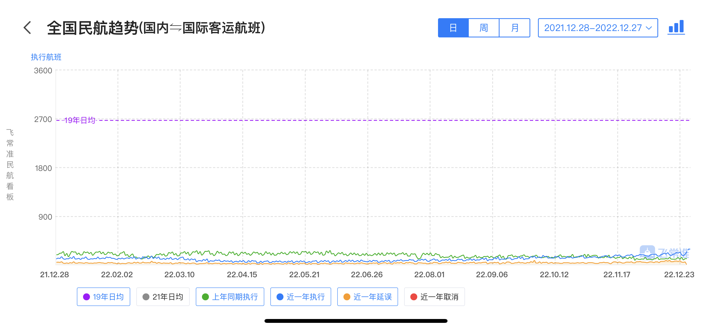Open the bar chart view icon
Image resolution: width=712 pixels, height=329 pixels.
click(676, 27)
